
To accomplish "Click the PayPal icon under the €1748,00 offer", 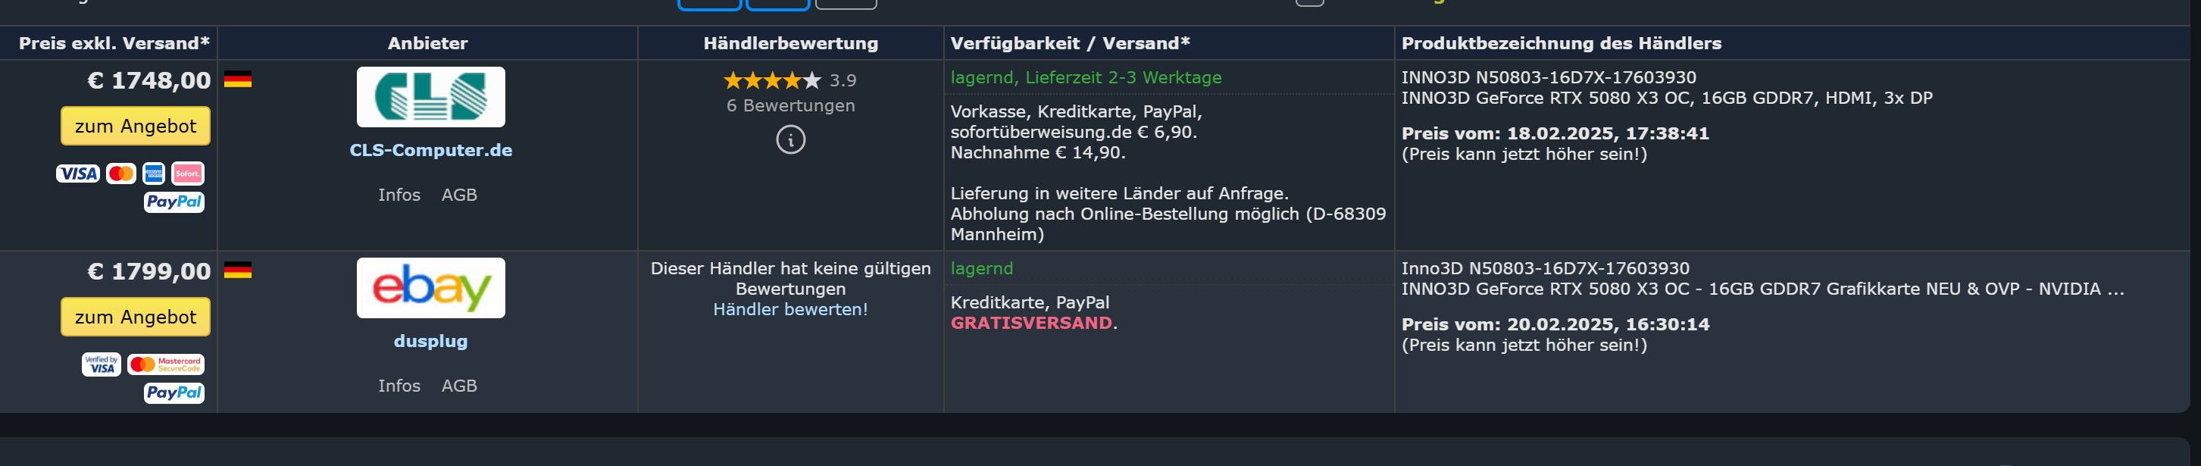I will tap(174, 202).
